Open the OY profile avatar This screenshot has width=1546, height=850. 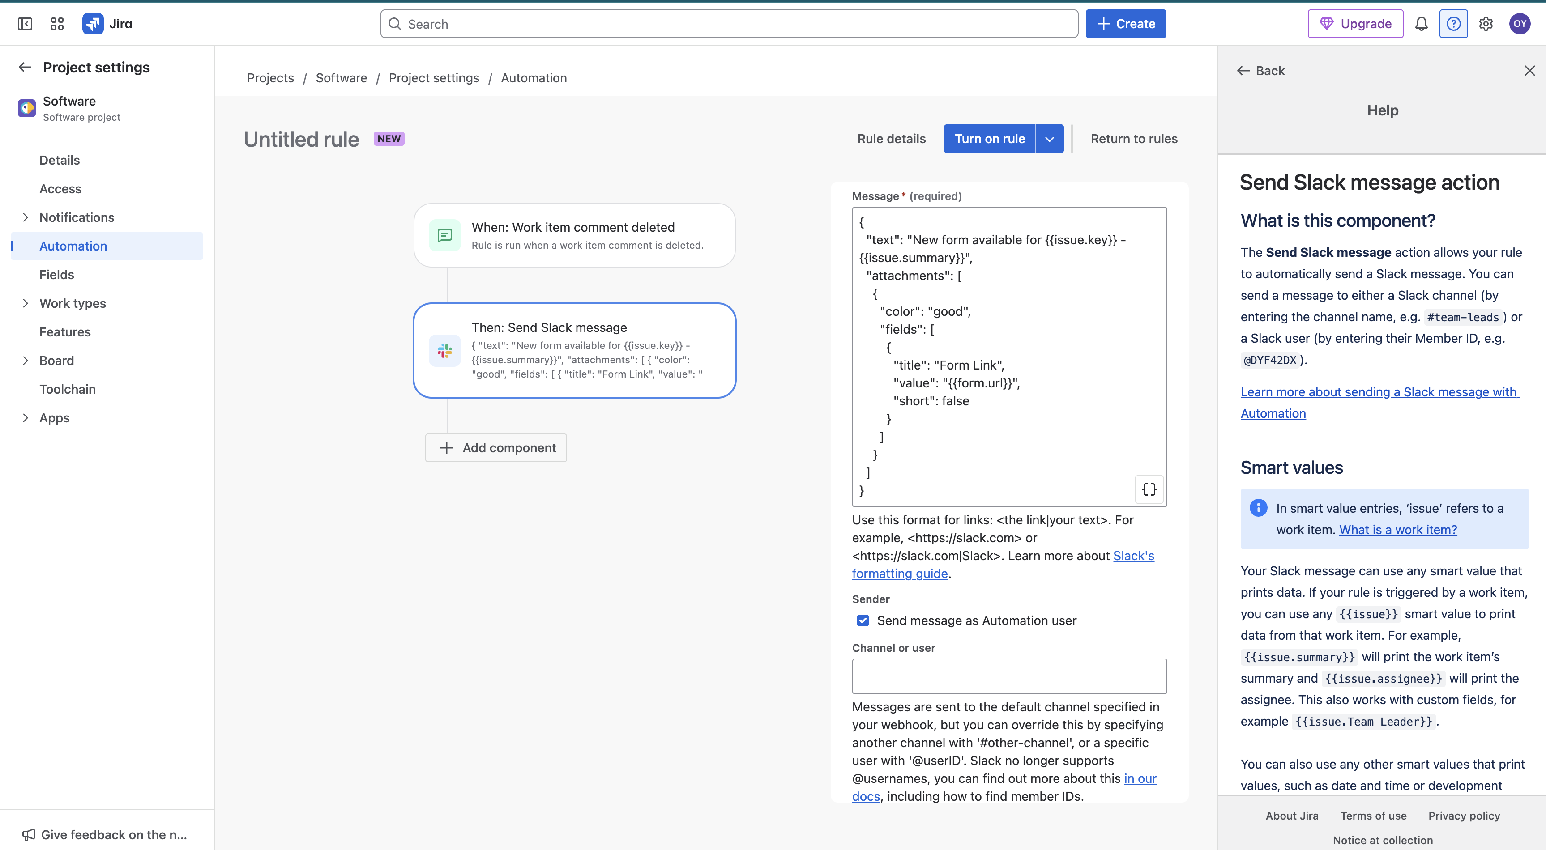click(x=1520, y=23)
